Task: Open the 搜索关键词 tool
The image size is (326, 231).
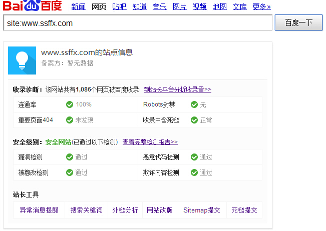Action: (x=87, y=210)
